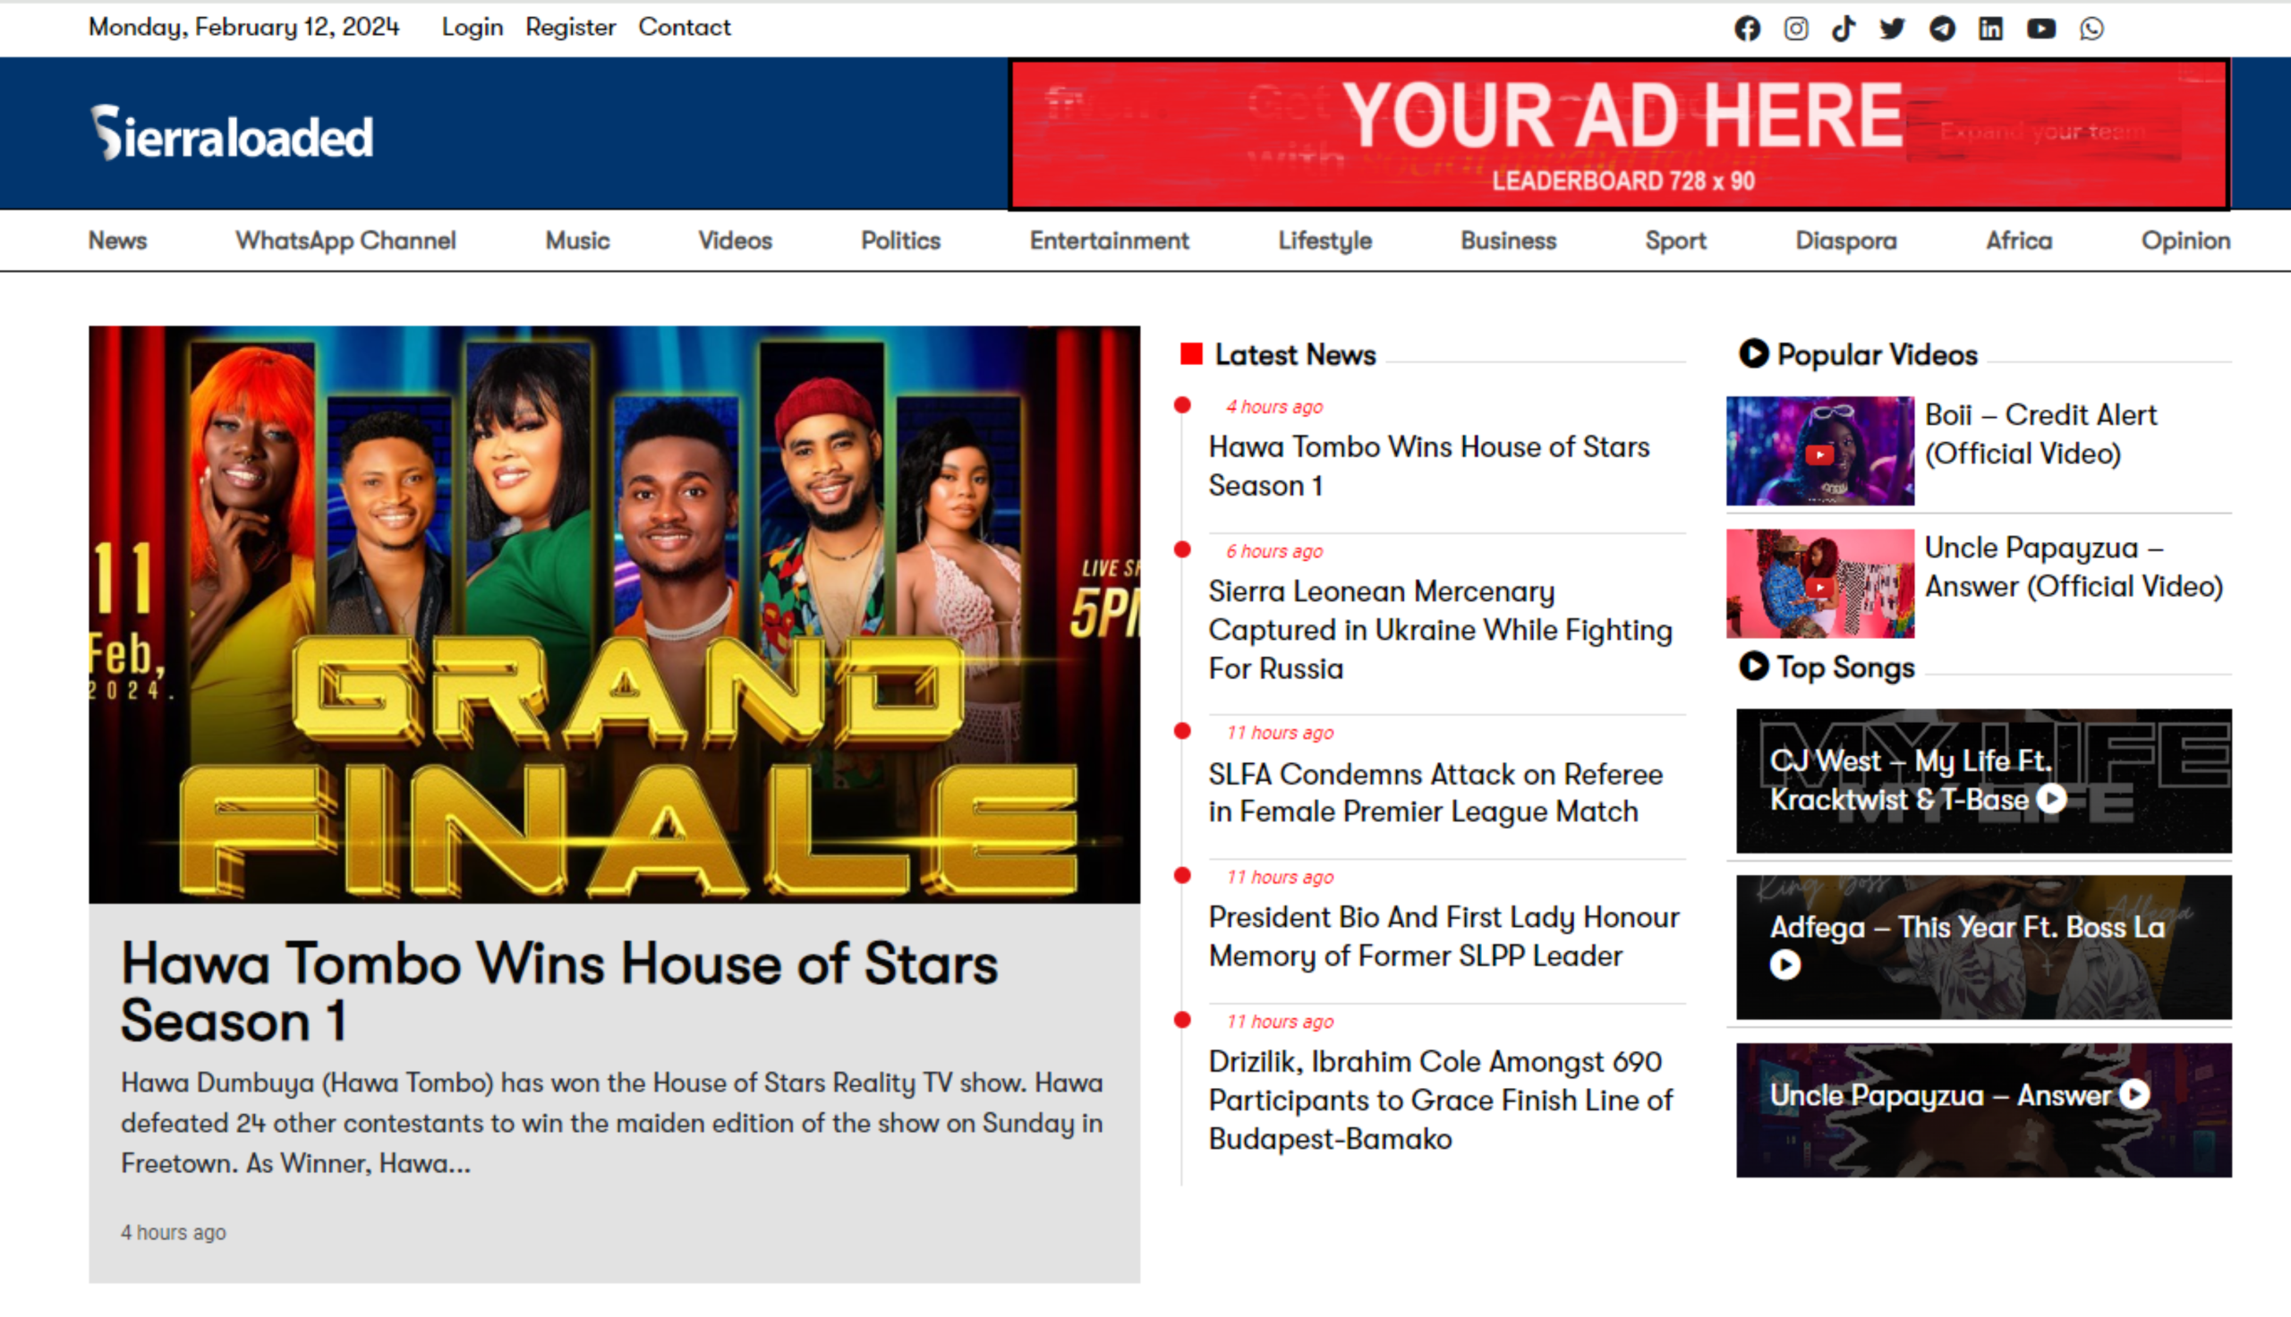Open Latest News item Hawa Tombo Wins House of Stars

(1429, 466)
